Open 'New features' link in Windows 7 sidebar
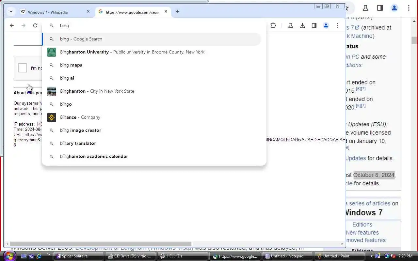418x261 pixels. [x=362, y=233]
